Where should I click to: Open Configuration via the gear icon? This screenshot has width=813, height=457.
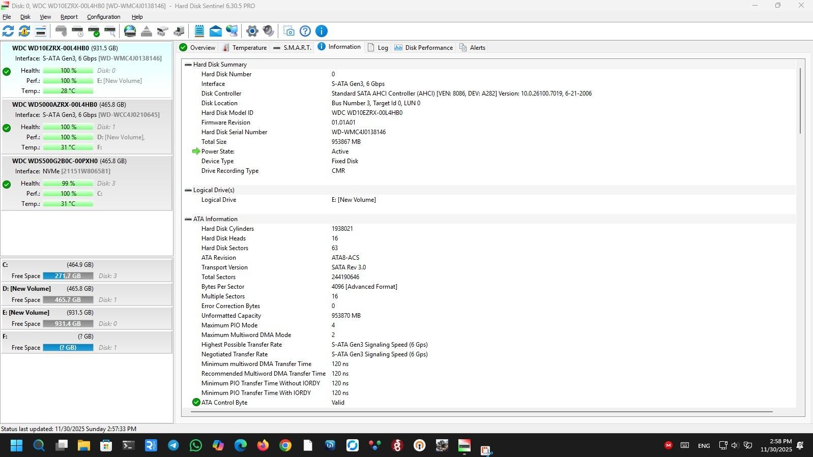click(x=252, y=31)
